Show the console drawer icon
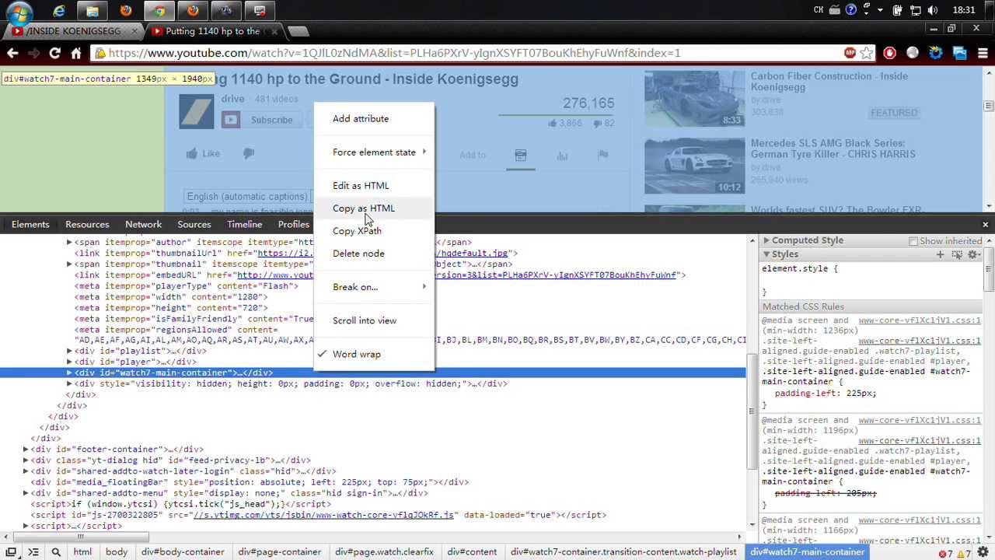The width and height of the screenshot is (995, 560). point(33,552)
